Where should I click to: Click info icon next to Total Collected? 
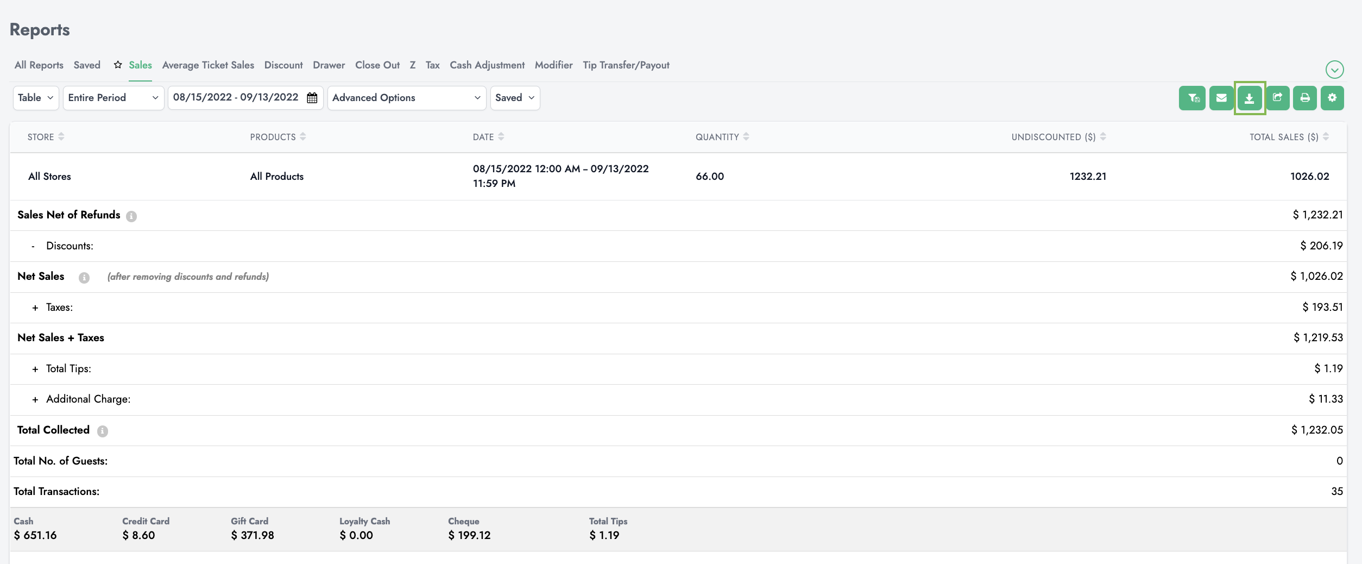tap(103, 431)
